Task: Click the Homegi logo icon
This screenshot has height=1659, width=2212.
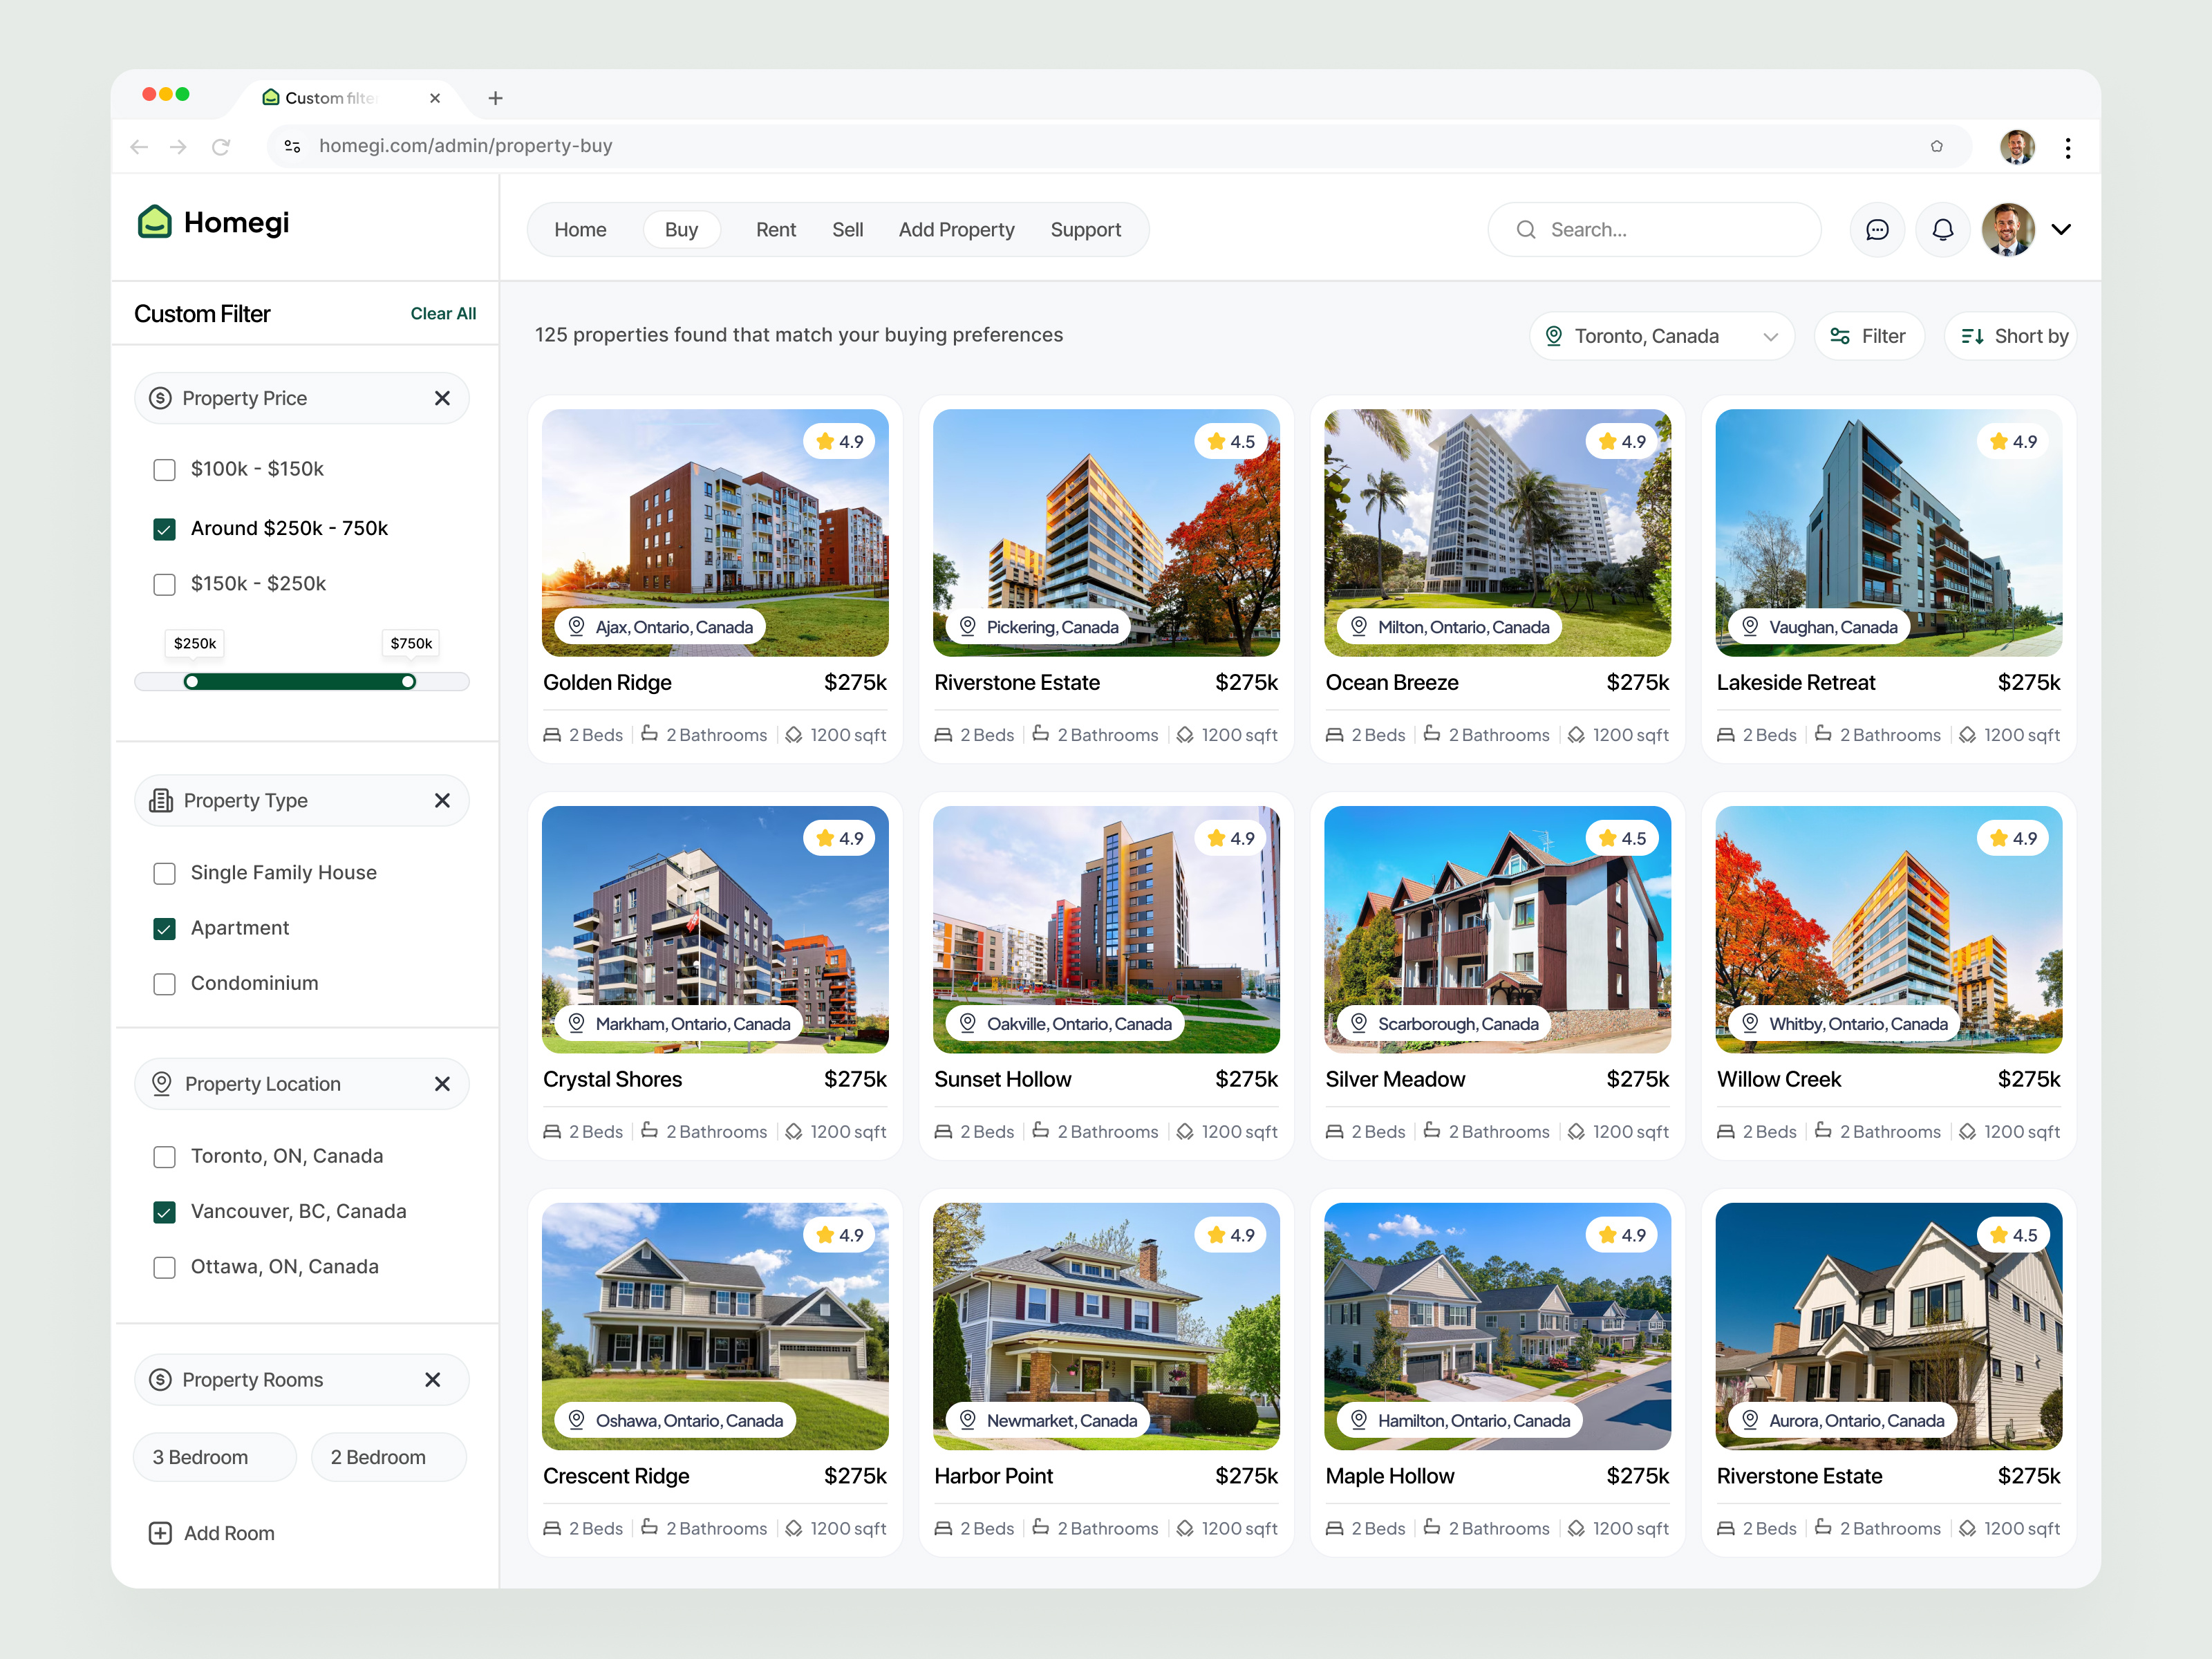Action: [155, 222]
